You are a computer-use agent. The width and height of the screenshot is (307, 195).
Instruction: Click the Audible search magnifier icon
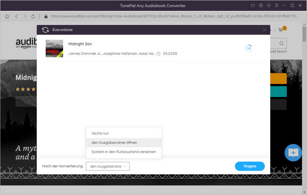[x=282, y=43]
